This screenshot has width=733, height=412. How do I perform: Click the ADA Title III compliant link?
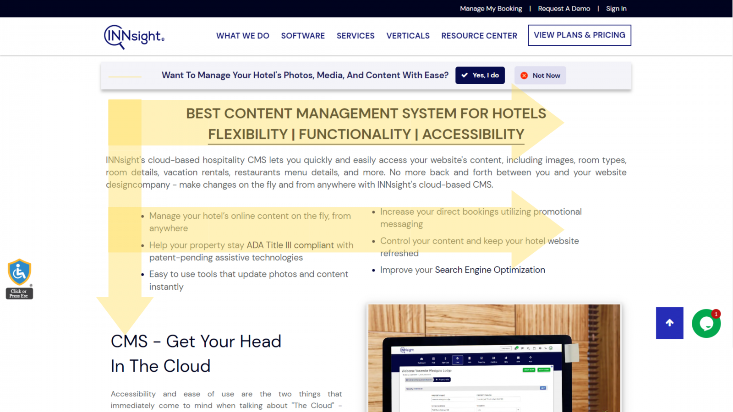[290, 245]
